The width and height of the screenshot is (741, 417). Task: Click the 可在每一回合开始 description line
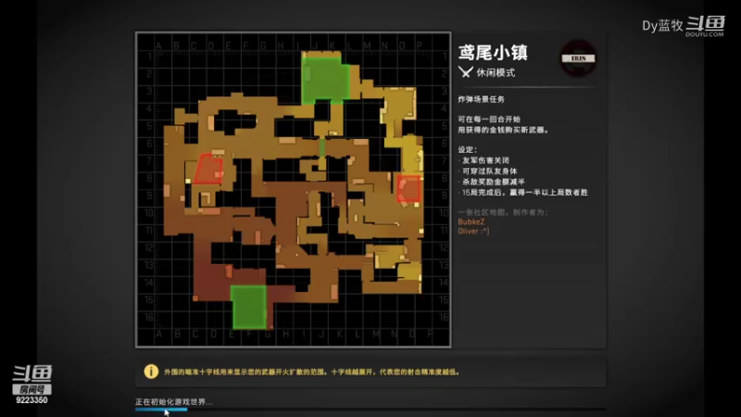[489, 120]
